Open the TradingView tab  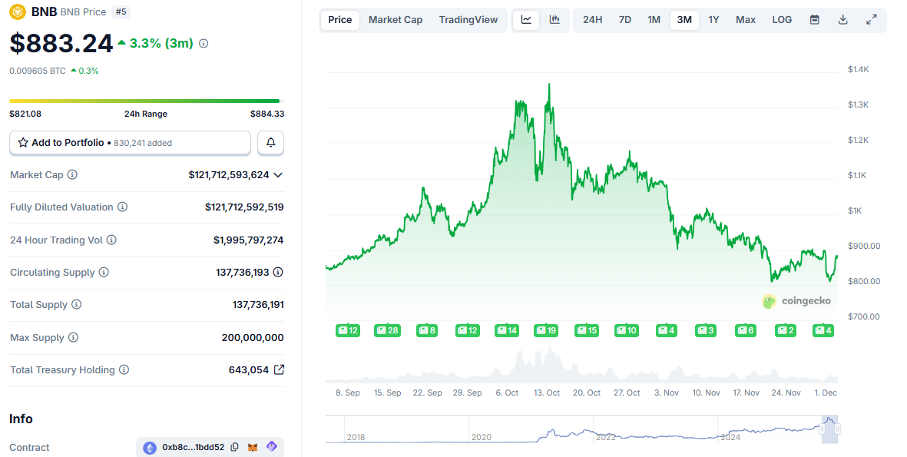tap(468, 19)
